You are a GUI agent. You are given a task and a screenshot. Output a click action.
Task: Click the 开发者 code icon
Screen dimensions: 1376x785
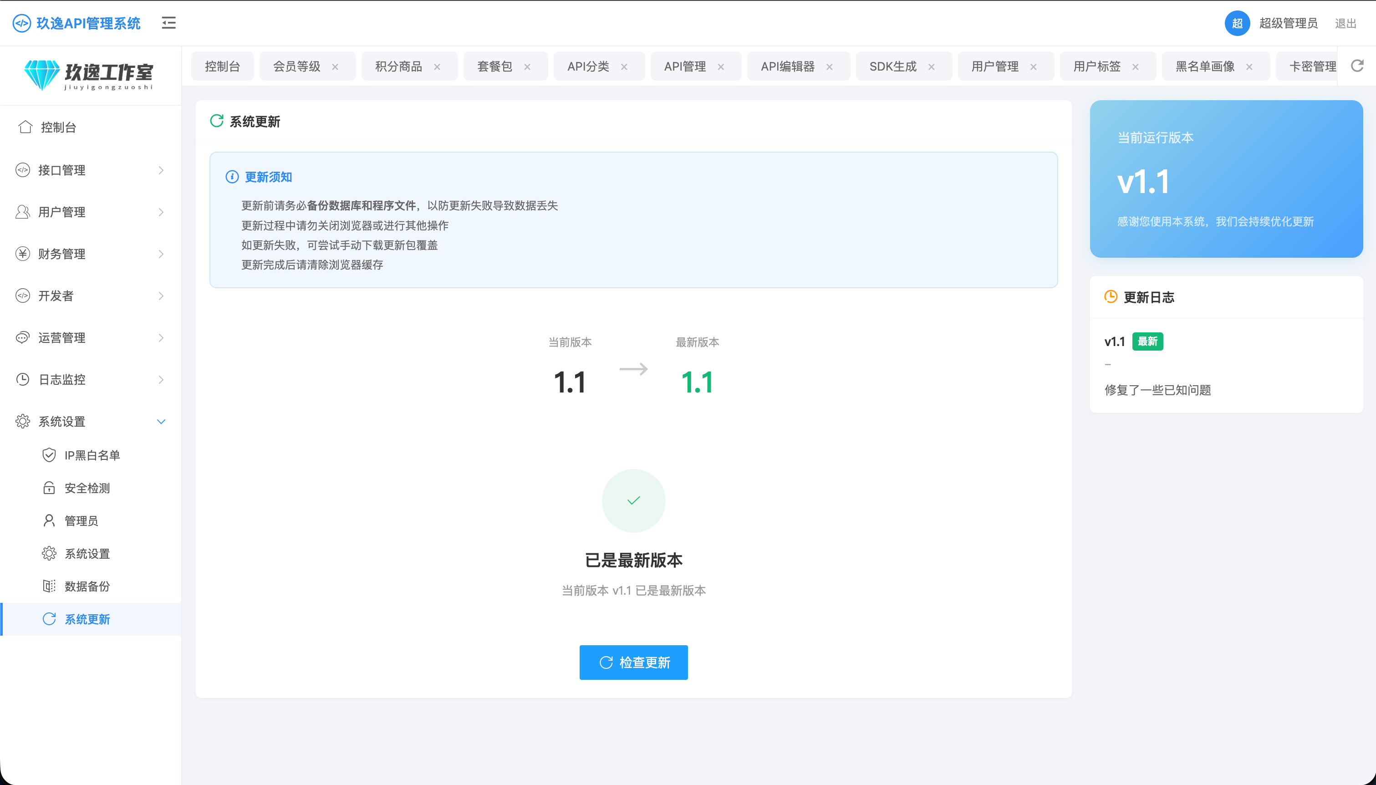tap(23, 296)
